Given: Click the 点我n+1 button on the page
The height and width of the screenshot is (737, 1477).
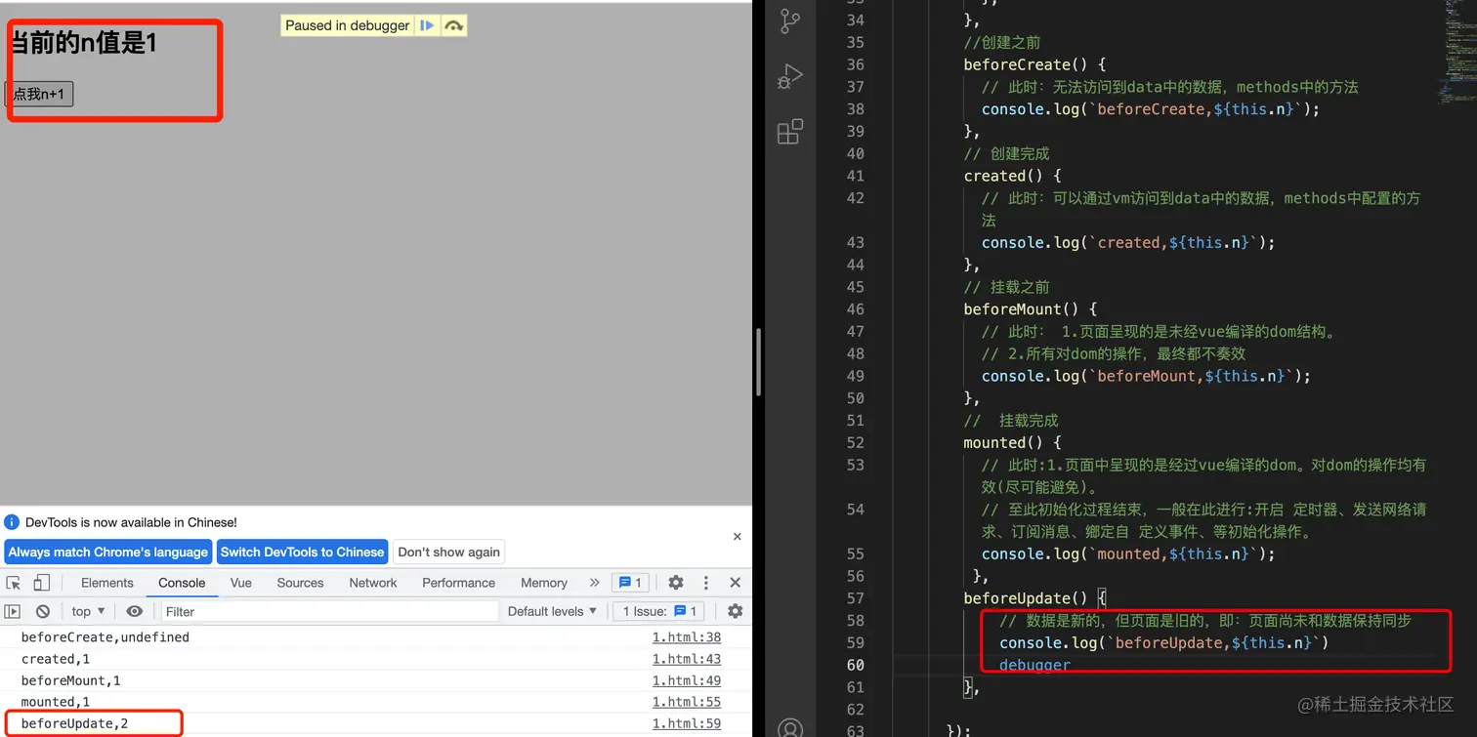Looking at the screenshot, I should [39, 94].
